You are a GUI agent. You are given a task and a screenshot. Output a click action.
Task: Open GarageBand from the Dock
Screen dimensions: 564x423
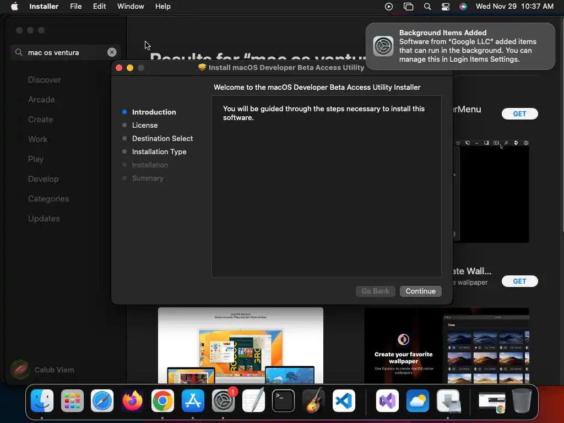[x=313, y=400]
